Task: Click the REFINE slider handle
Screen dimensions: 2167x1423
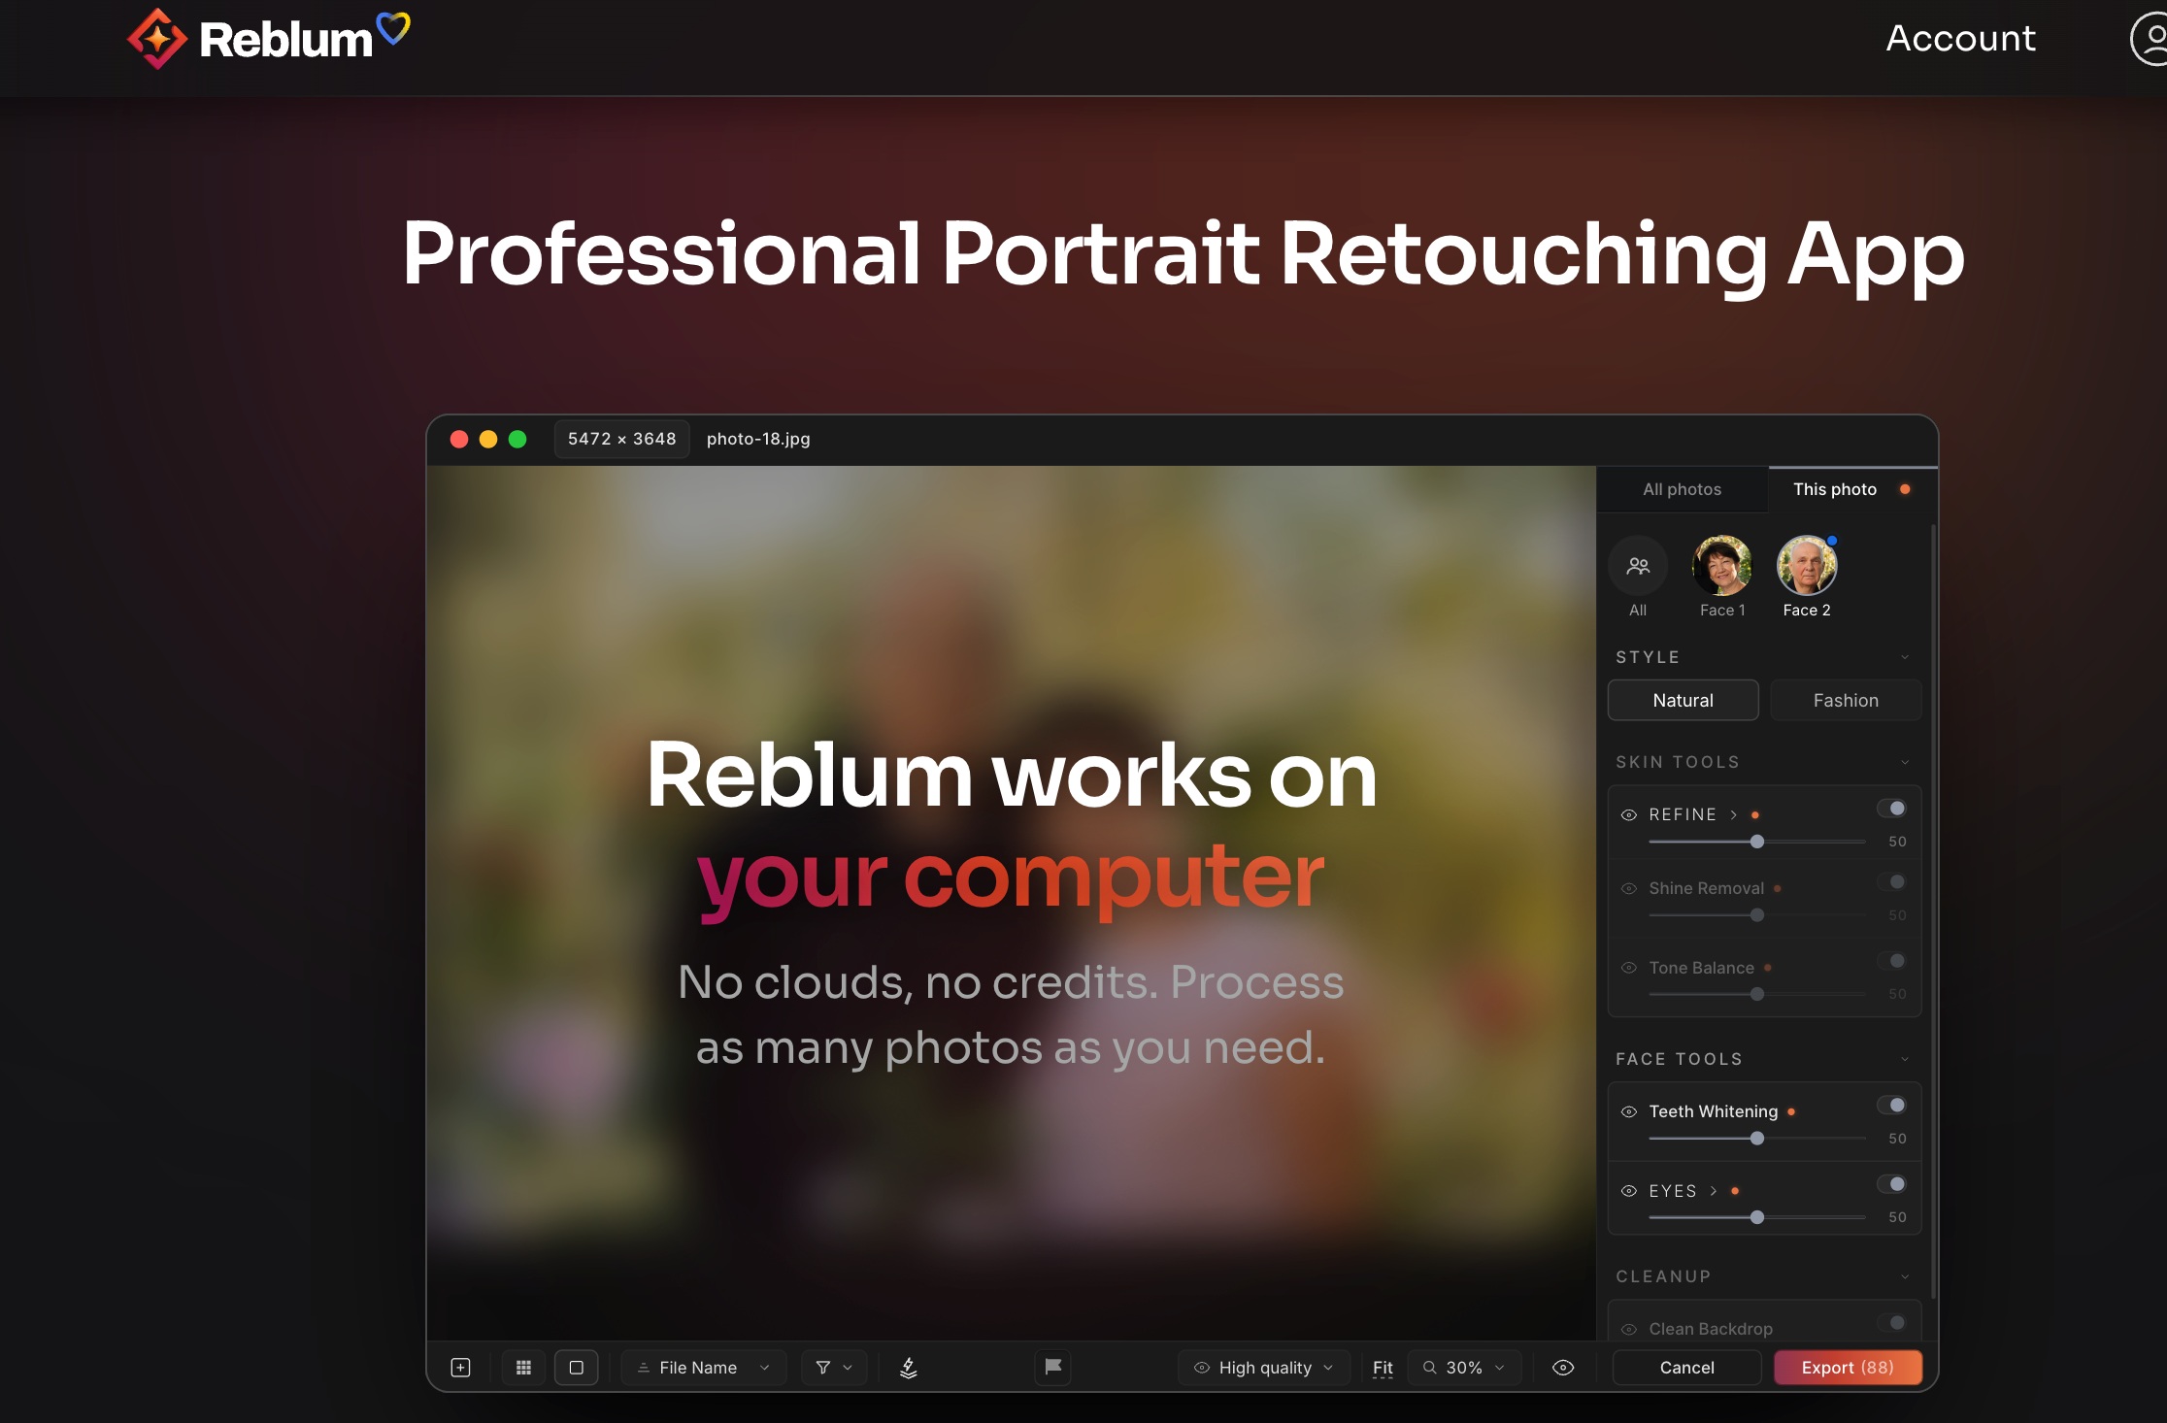Action: pyautogui.click(x=1757, y=842)
